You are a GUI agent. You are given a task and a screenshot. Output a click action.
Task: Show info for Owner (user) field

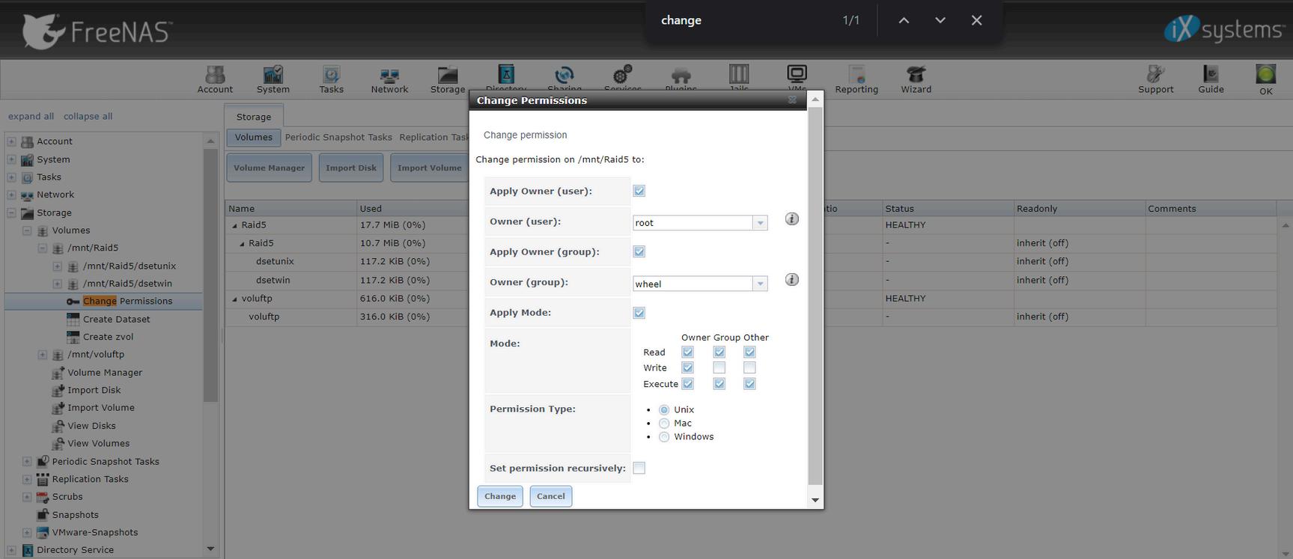point(791,219)
